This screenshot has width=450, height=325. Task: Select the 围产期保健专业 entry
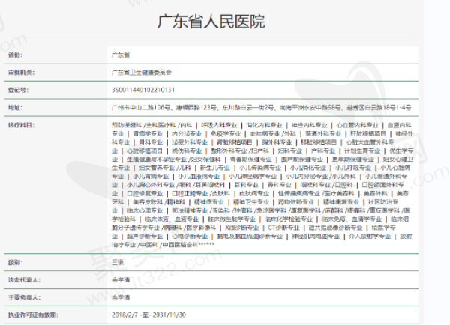click(302, 160)
